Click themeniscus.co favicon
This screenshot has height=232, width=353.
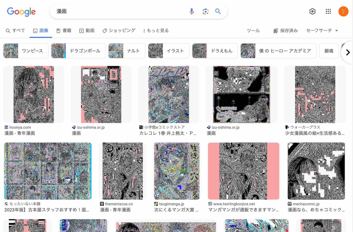click(102, 204)
